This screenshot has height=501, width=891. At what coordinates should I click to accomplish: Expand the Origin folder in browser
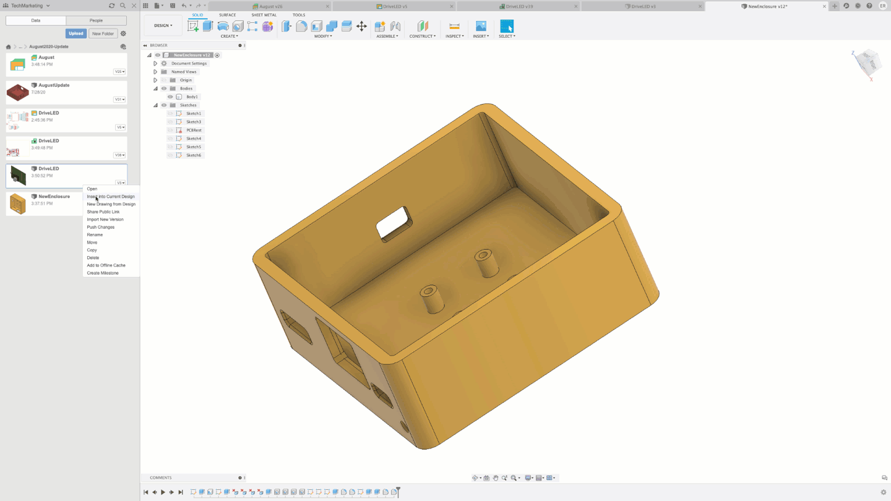[x=155, y=80]
